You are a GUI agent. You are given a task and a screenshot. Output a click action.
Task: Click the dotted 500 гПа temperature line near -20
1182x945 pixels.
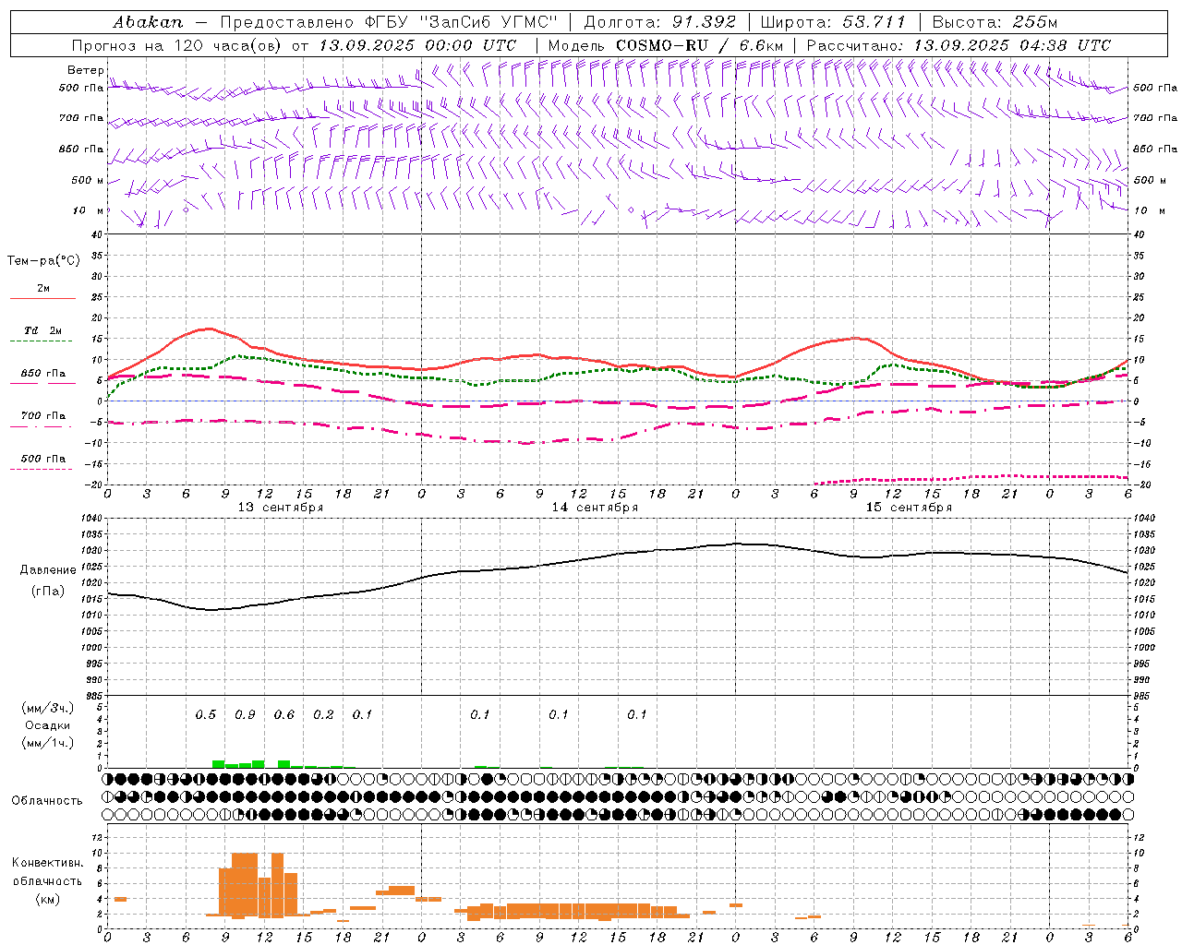(970, 478)
